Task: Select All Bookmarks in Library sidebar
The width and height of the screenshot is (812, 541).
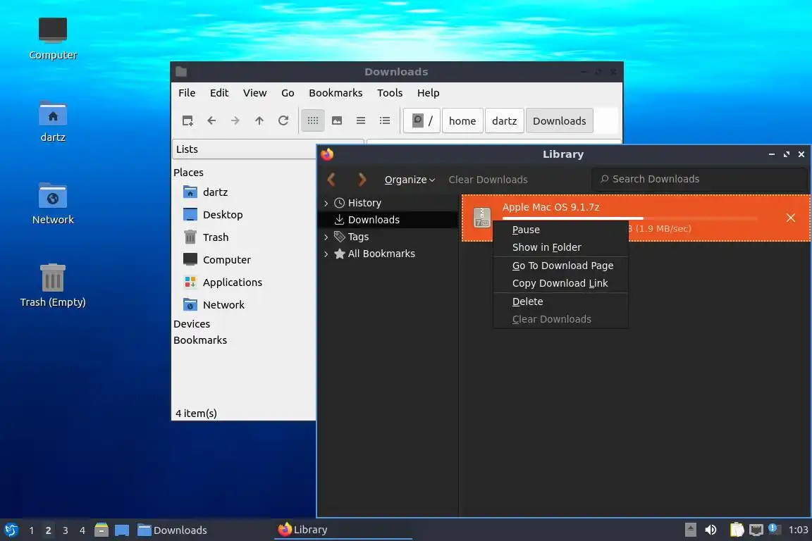Action: pyautogui.click(x=381, y=254)
